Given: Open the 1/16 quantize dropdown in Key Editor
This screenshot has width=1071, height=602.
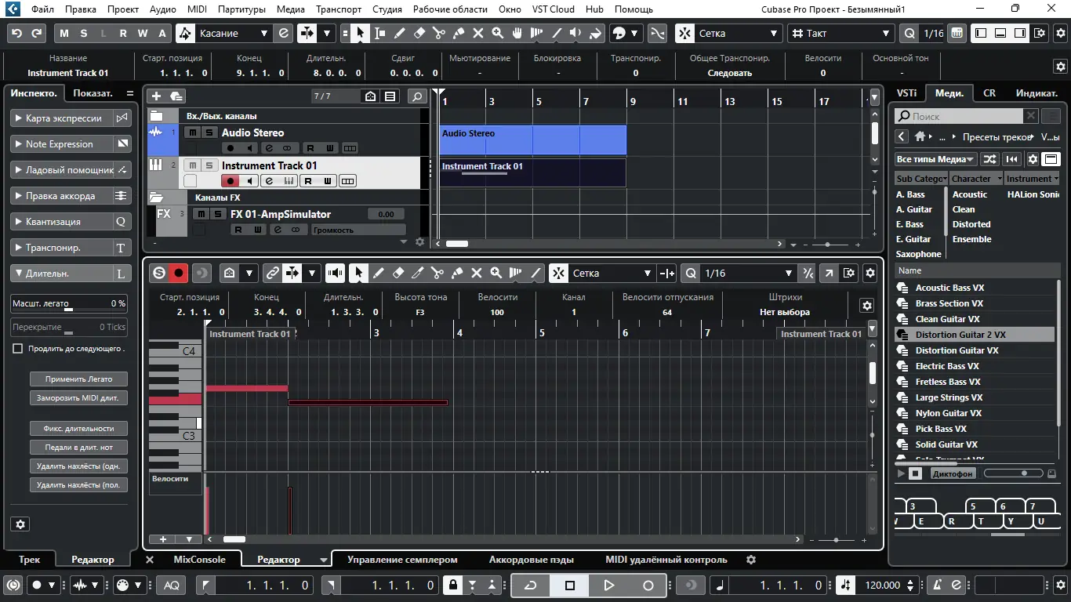Looking at the screenshot, I should [x=749, y=273].
